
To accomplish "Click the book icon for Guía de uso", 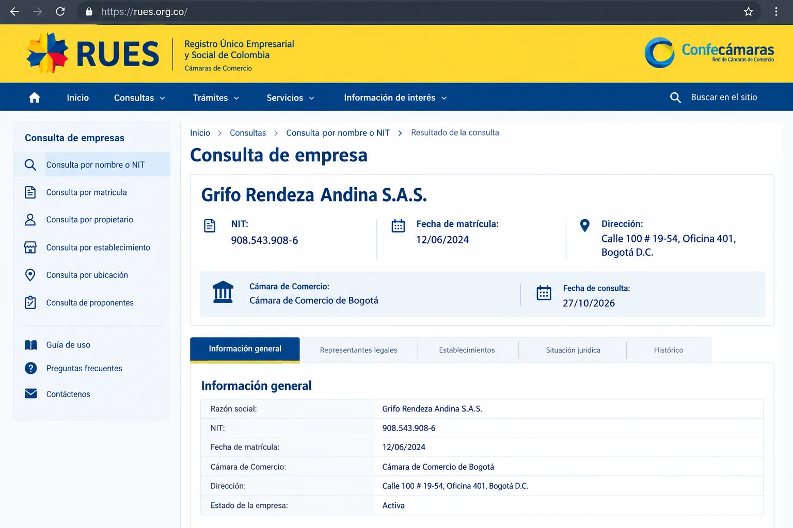I will click(31, 345).
